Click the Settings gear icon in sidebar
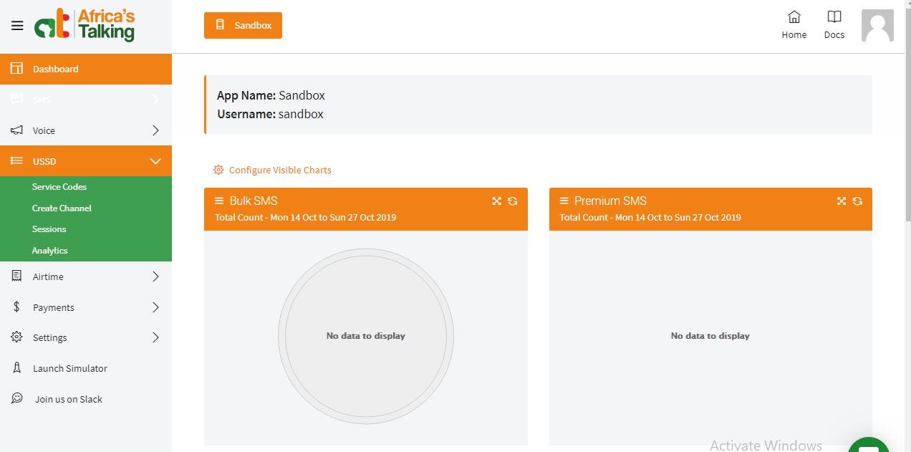Image resolution: width=911 pixels, height=452 pixels. (x=16, y=337)
